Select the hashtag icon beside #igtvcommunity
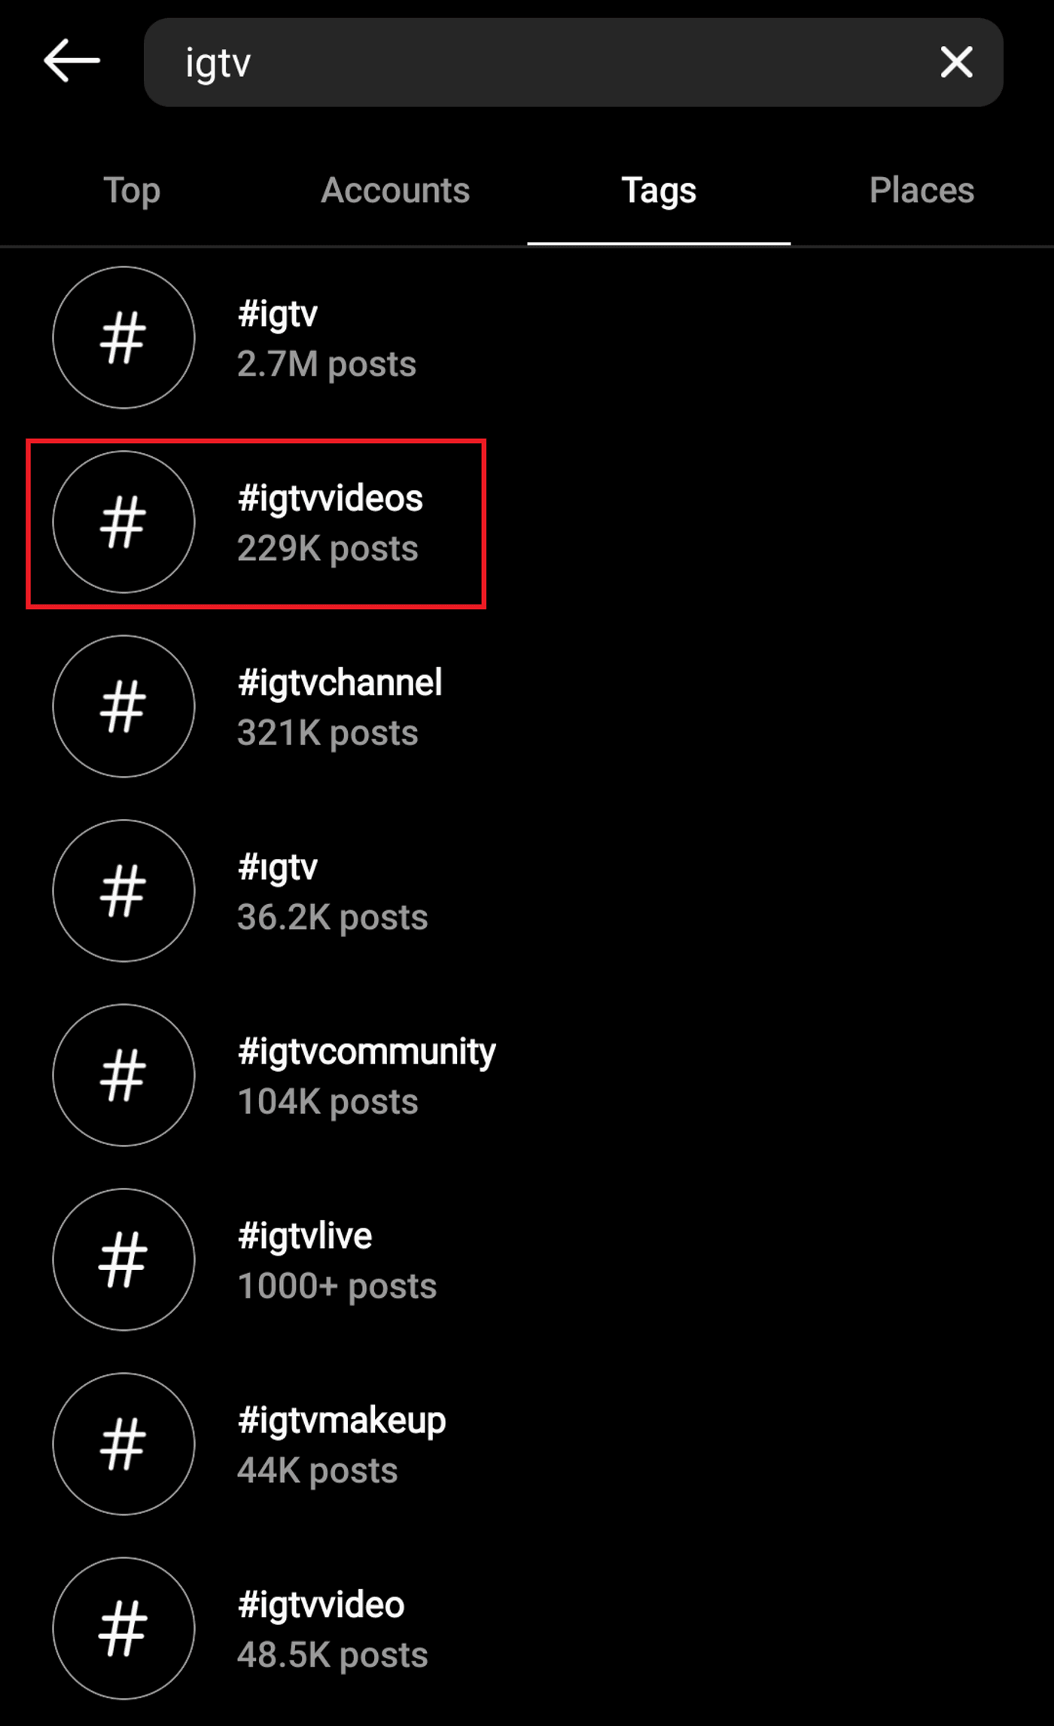 click(123, 1075)
